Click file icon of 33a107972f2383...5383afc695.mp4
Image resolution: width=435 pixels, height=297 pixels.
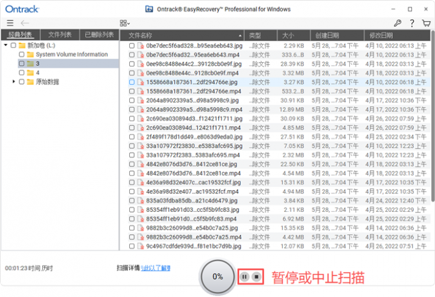point(141,155)
